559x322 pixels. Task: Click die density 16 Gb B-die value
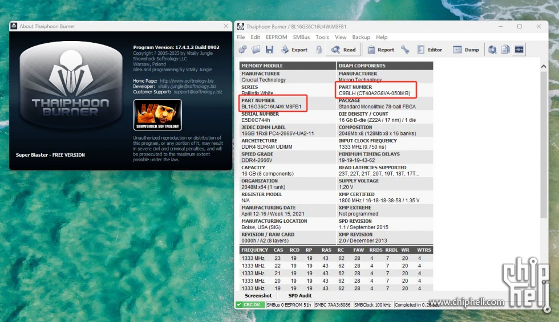tap(377, 120)
